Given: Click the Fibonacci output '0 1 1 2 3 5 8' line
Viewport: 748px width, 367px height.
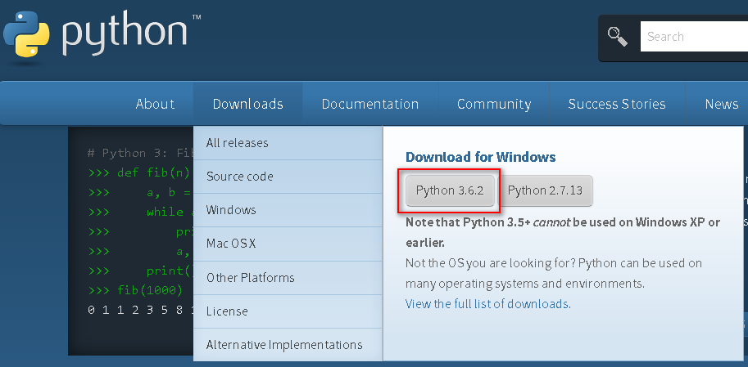Looking at the screenshot, I should pos(141,311).
